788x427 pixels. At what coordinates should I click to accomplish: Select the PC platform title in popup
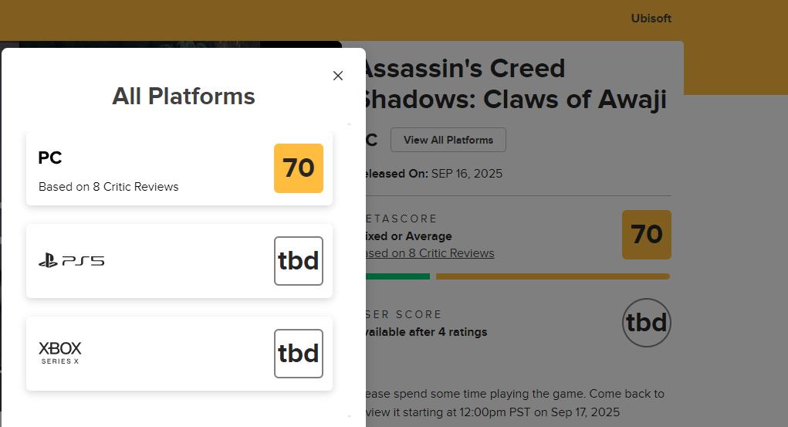(x=50, y=158)
